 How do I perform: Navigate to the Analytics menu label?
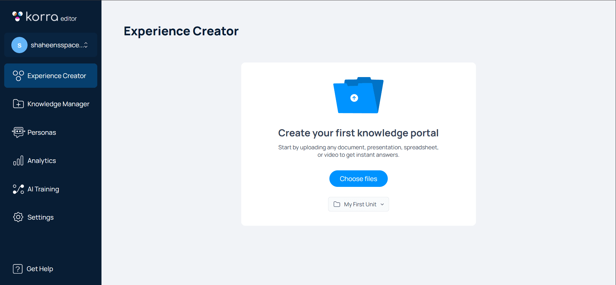point(42,161)
